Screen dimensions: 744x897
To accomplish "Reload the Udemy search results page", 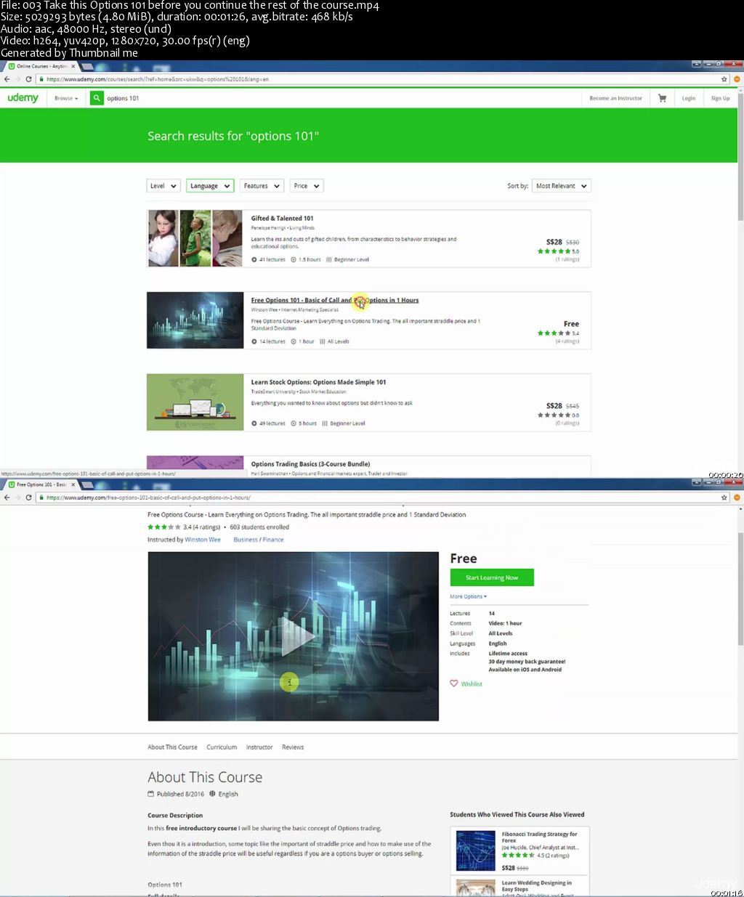I will 29,79.
